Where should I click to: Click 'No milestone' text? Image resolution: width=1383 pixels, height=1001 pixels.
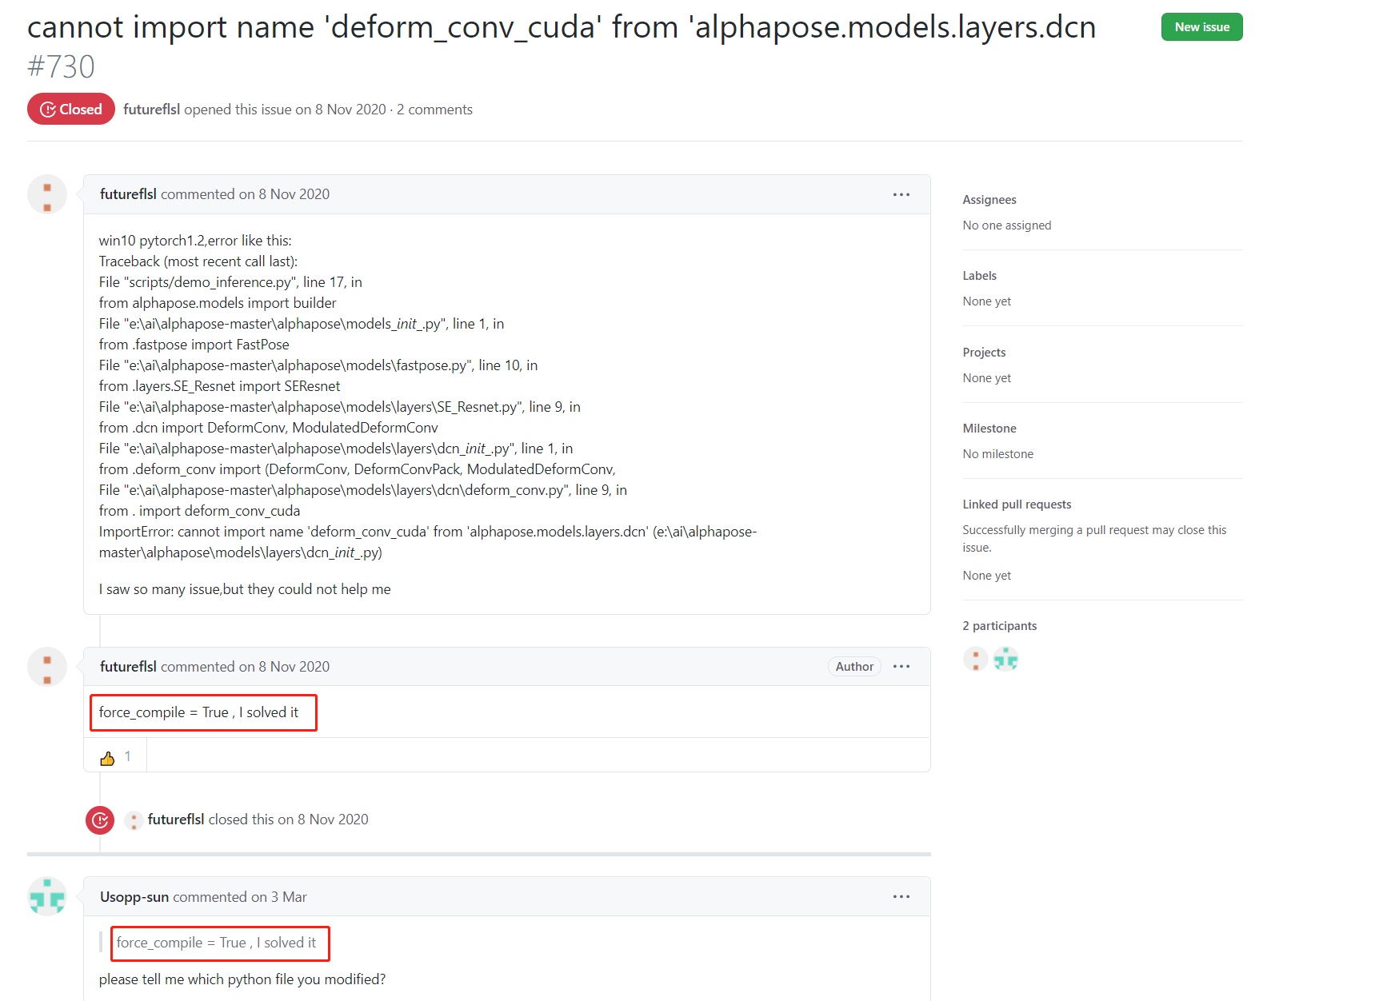pos(998,454)
